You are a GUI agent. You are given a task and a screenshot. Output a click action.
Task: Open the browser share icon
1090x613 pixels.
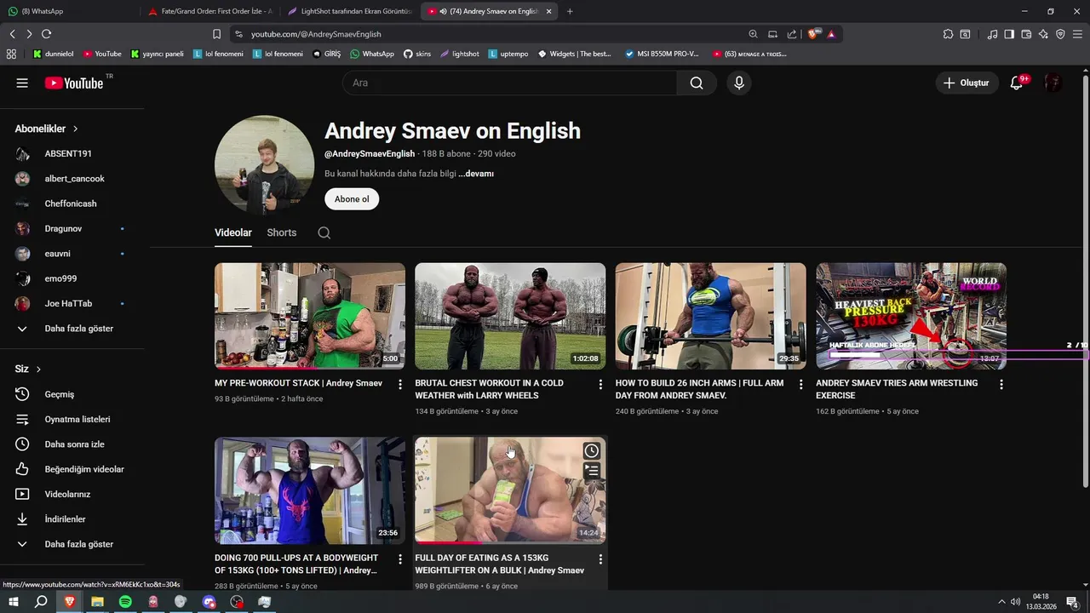click(x=792, y=34)
